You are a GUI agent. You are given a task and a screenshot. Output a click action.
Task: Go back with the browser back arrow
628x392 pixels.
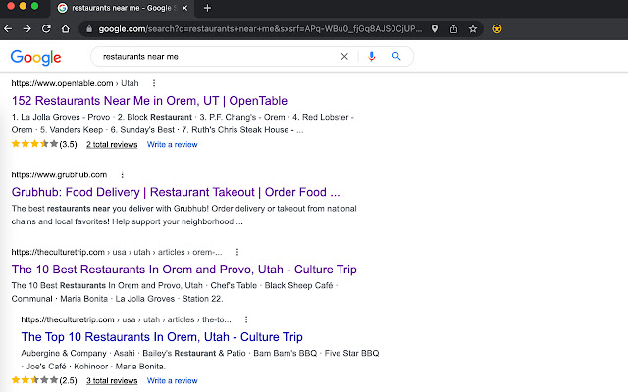(x=8, y=28)
